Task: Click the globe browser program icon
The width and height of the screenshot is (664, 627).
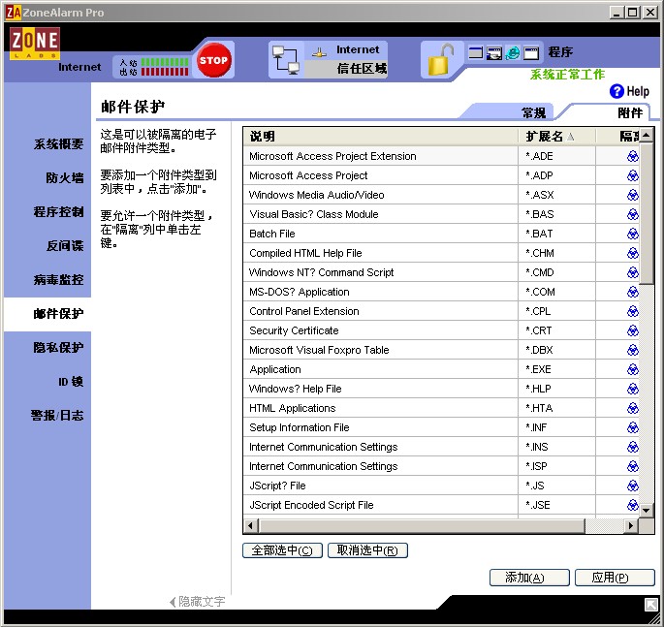Action: click(x=513, y=52)
